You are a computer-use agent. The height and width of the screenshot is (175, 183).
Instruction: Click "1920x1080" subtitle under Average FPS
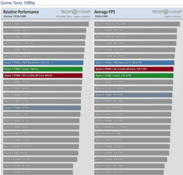(x=101, y=16)
